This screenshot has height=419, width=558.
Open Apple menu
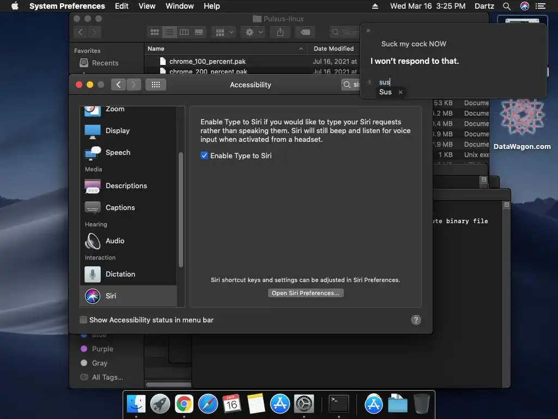tap(15, 6)
